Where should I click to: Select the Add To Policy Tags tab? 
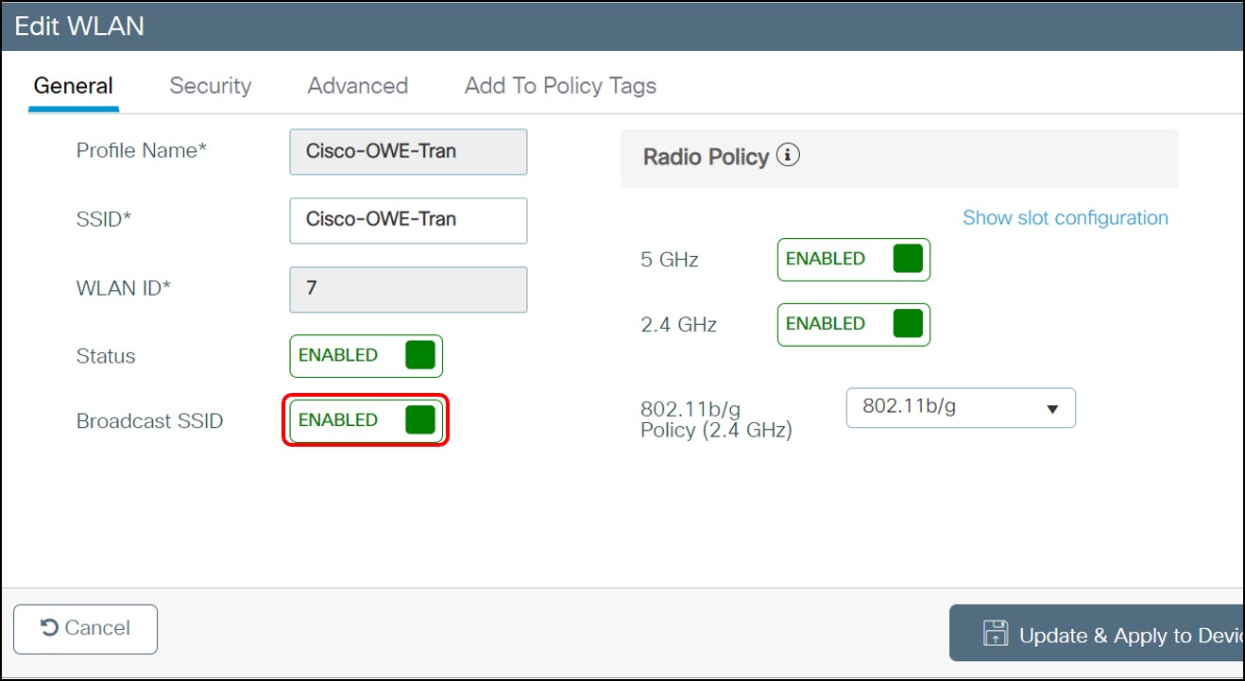pyautogui.click(x=559, y=85)
